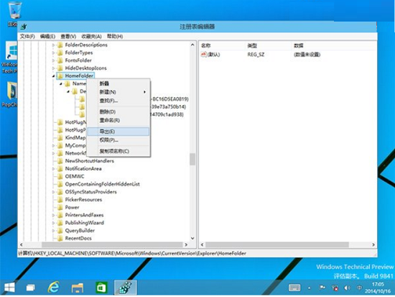Click the tree pane scroll-up arrow
395x297 pixels.
[x=192, y=45]
